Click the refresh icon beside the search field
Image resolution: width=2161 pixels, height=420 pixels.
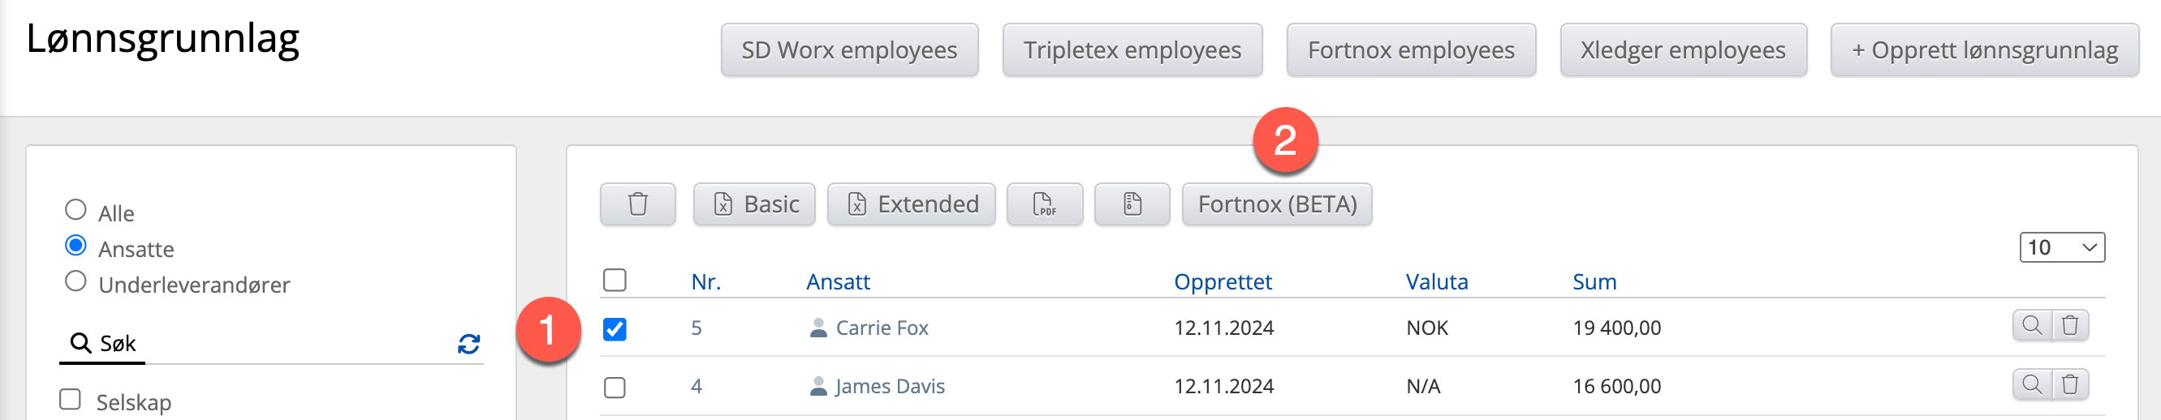pyautogui.click(x=468, y=344)
